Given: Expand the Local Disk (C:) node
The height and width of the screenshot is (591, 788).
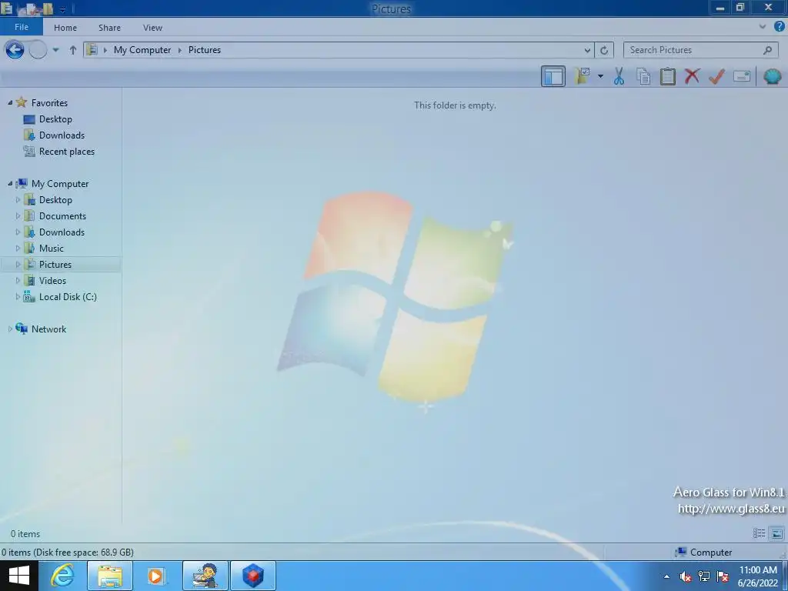Looking at the screenshot, I should tap(18, 296).
